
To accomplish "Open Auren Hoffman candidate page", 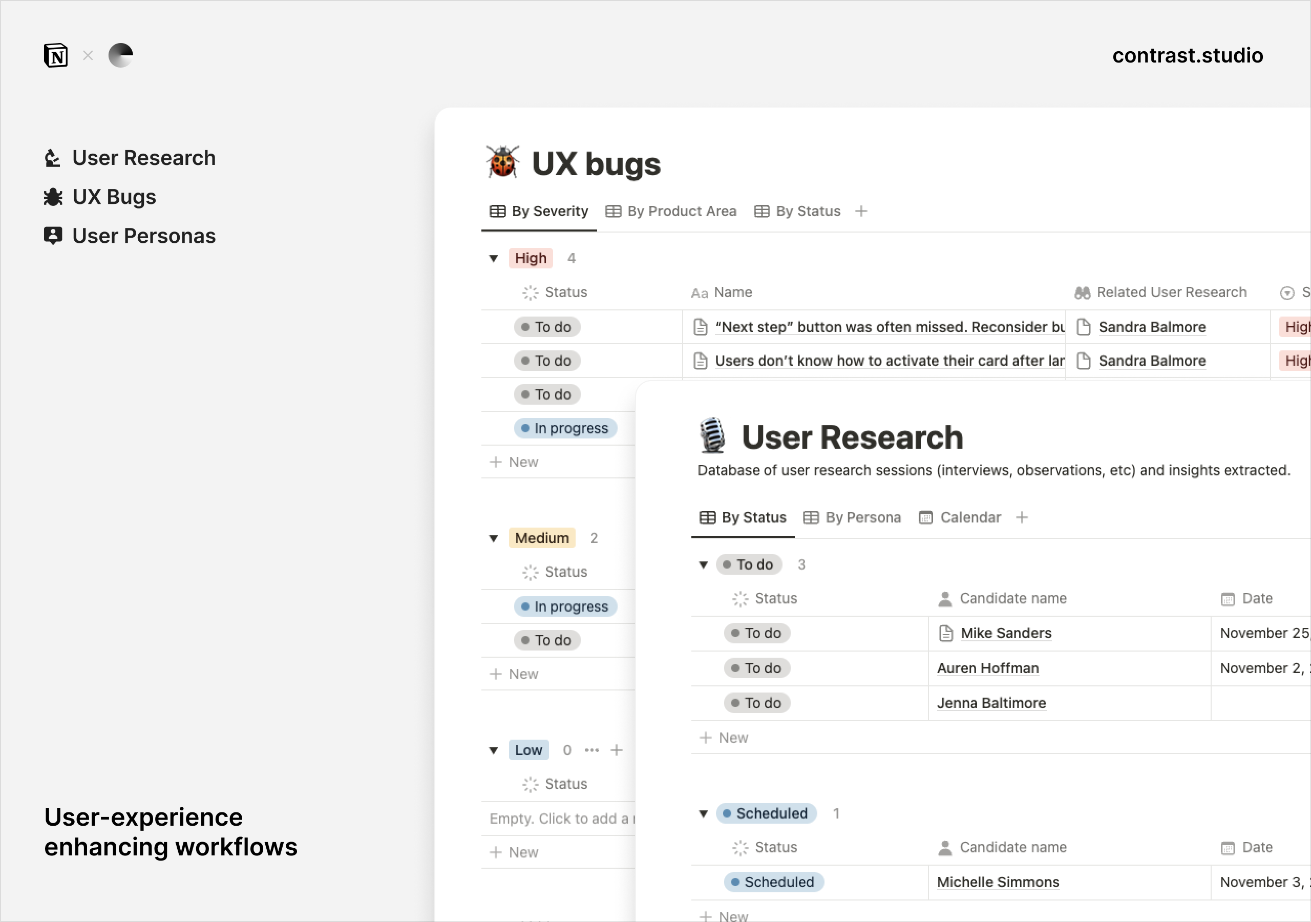I will [988, 668].
